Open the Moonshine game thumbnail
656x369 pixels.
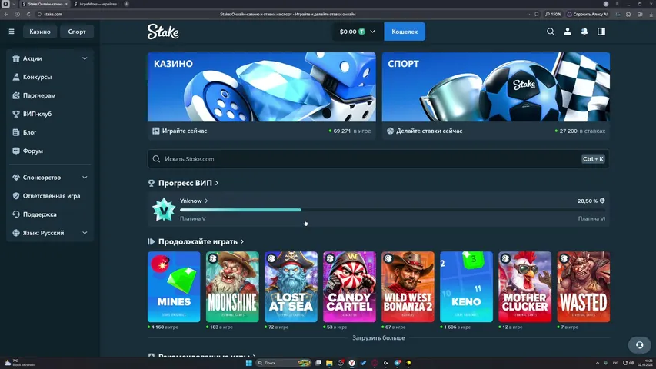[232, 287]
